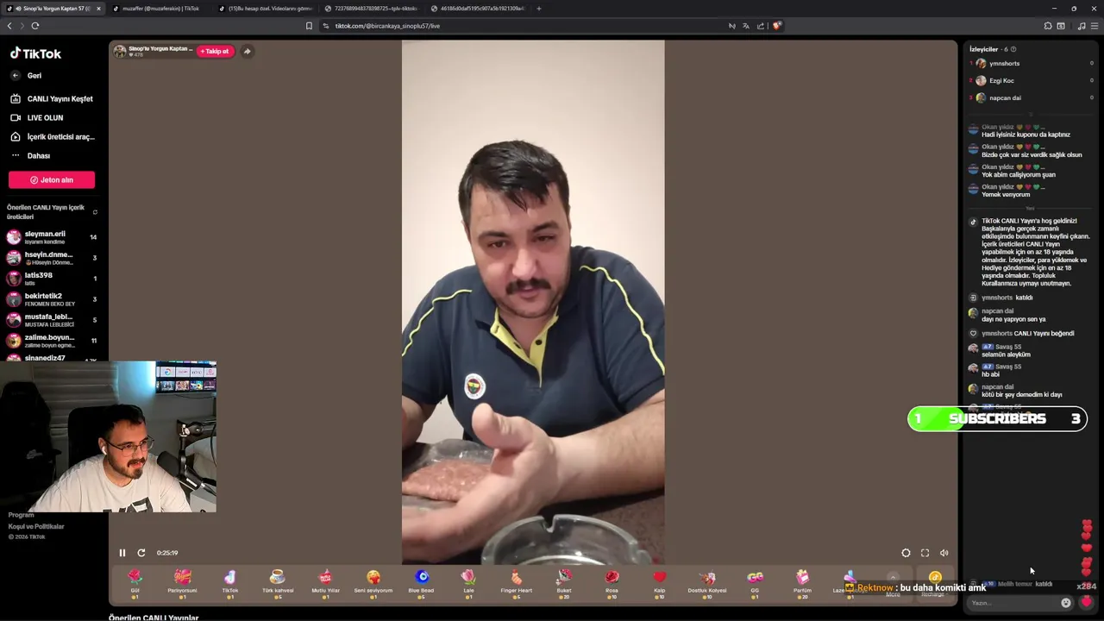Send the Blue Bead gift
Viewport: 1104px width, 621px height.
(x=421, y=583)
